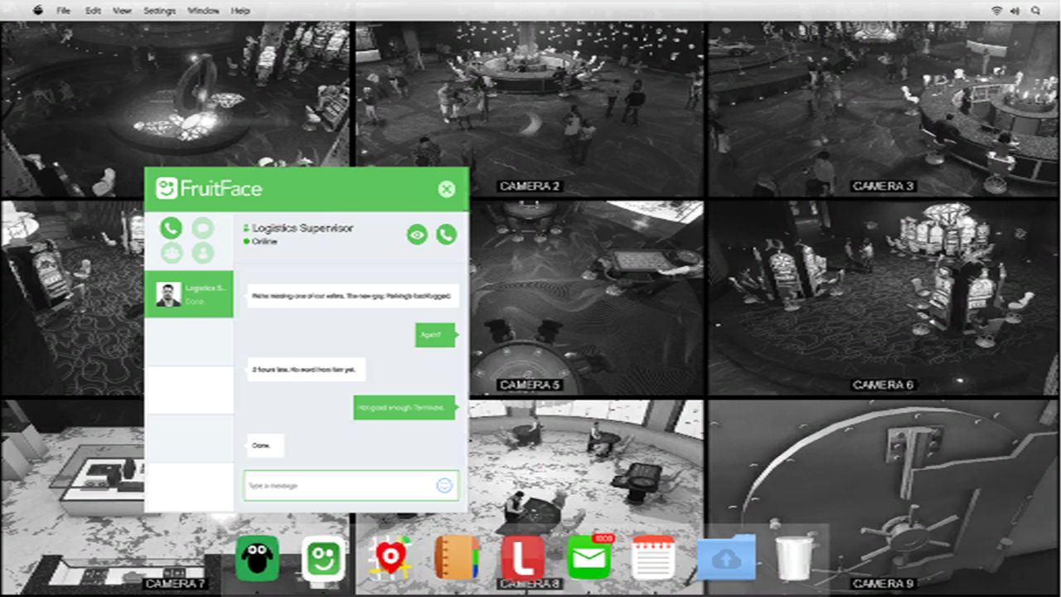
Task: Open the green mail app with badge
Action: point(589,557)
